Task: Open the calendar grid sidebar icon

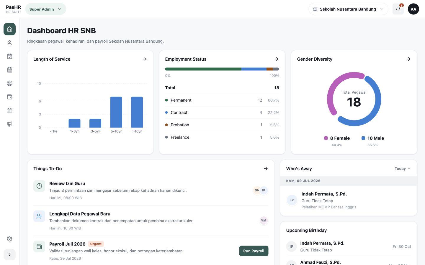Action: [9, 70]
